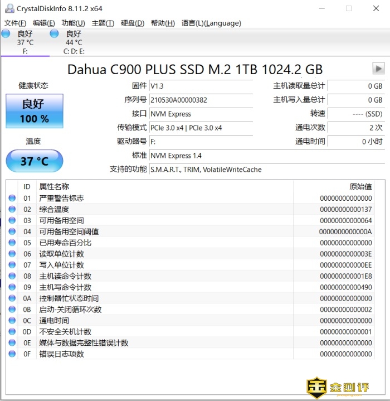The height and width of the screenshot is (401, 390).
Task: Open the 硬盘(D) menu
Action: tap(132, 23)
